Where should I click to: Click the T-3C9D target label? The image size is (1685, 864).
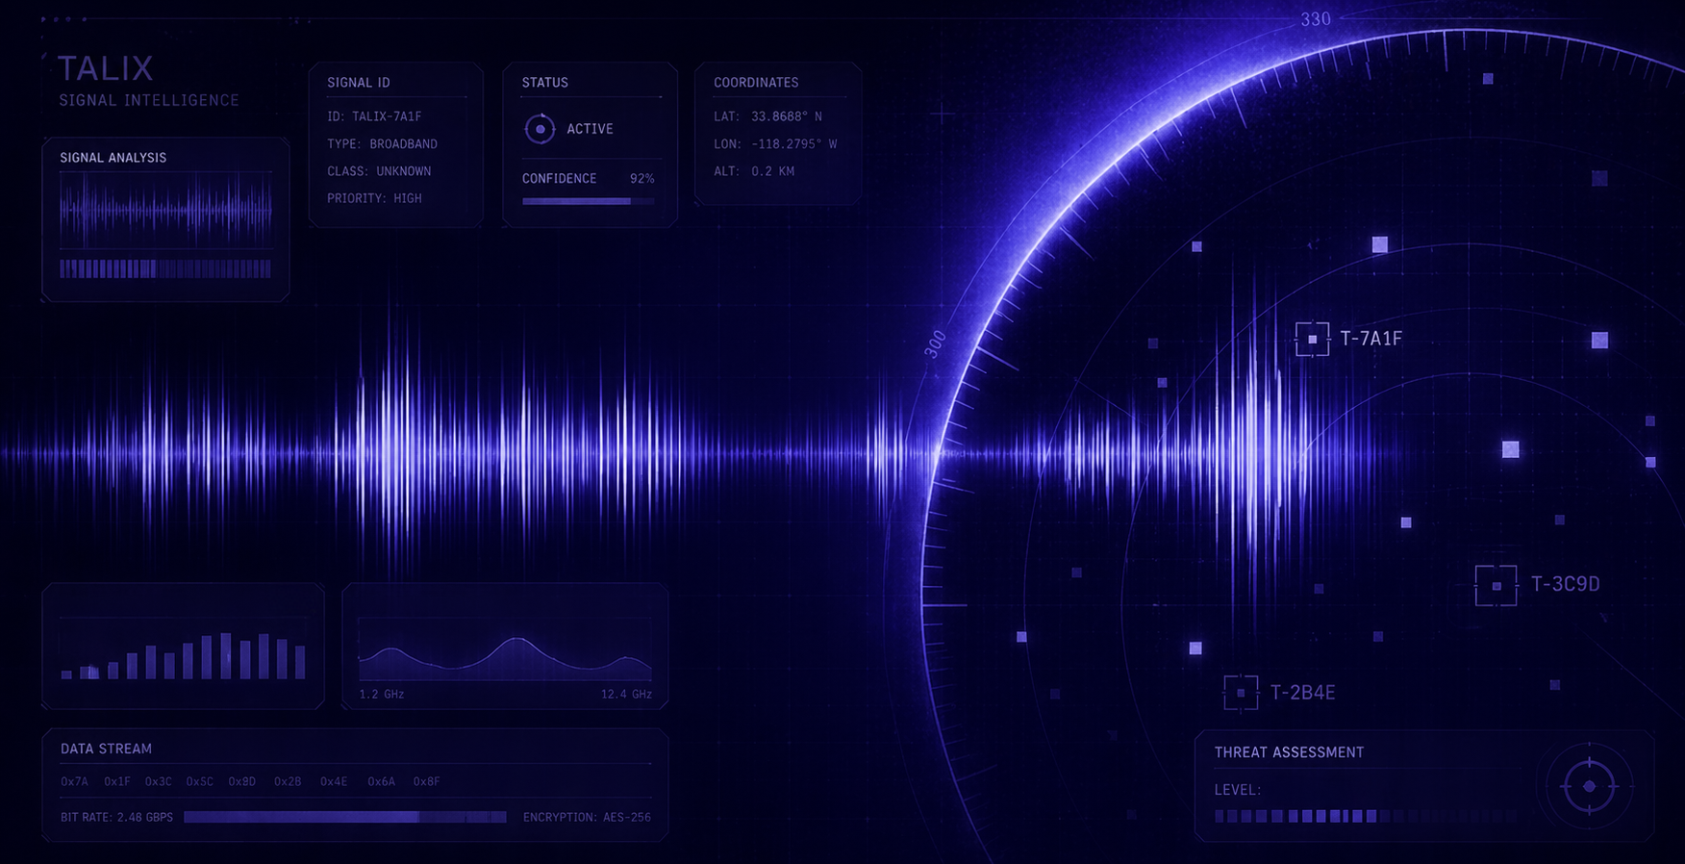pos(1565,584)
